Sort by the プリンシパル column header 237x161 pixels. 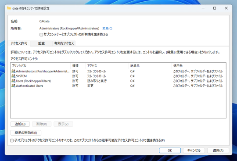tap(40, 66)
